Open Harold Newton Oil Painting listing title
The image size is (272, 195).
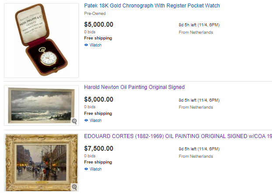click(134, 87)
